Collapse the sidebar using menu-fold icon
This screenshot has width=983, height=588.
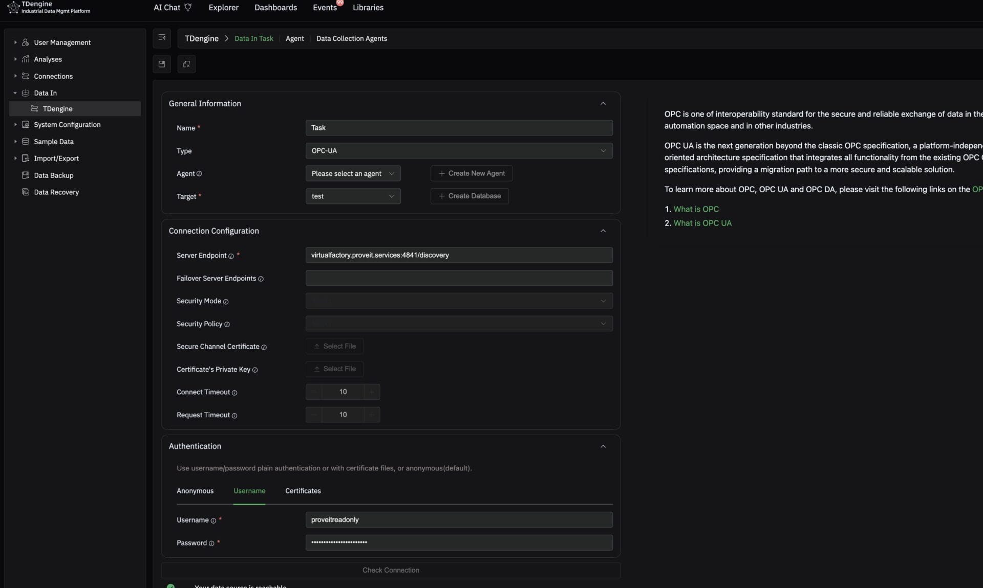162,38
